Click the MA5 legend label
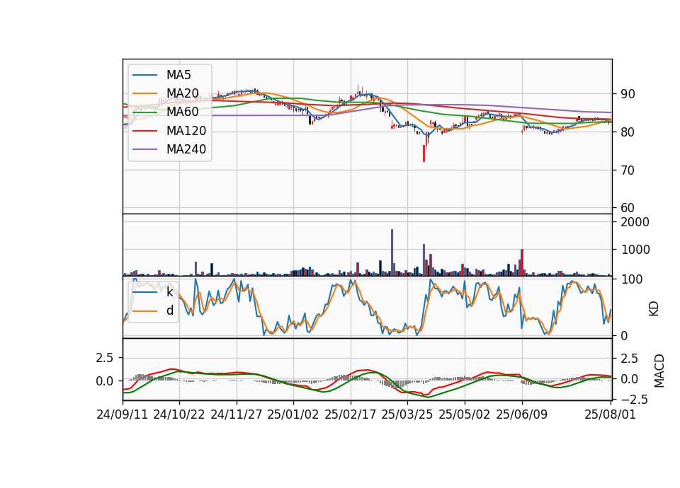The image size is (680, 488). (x=178, y=75)
